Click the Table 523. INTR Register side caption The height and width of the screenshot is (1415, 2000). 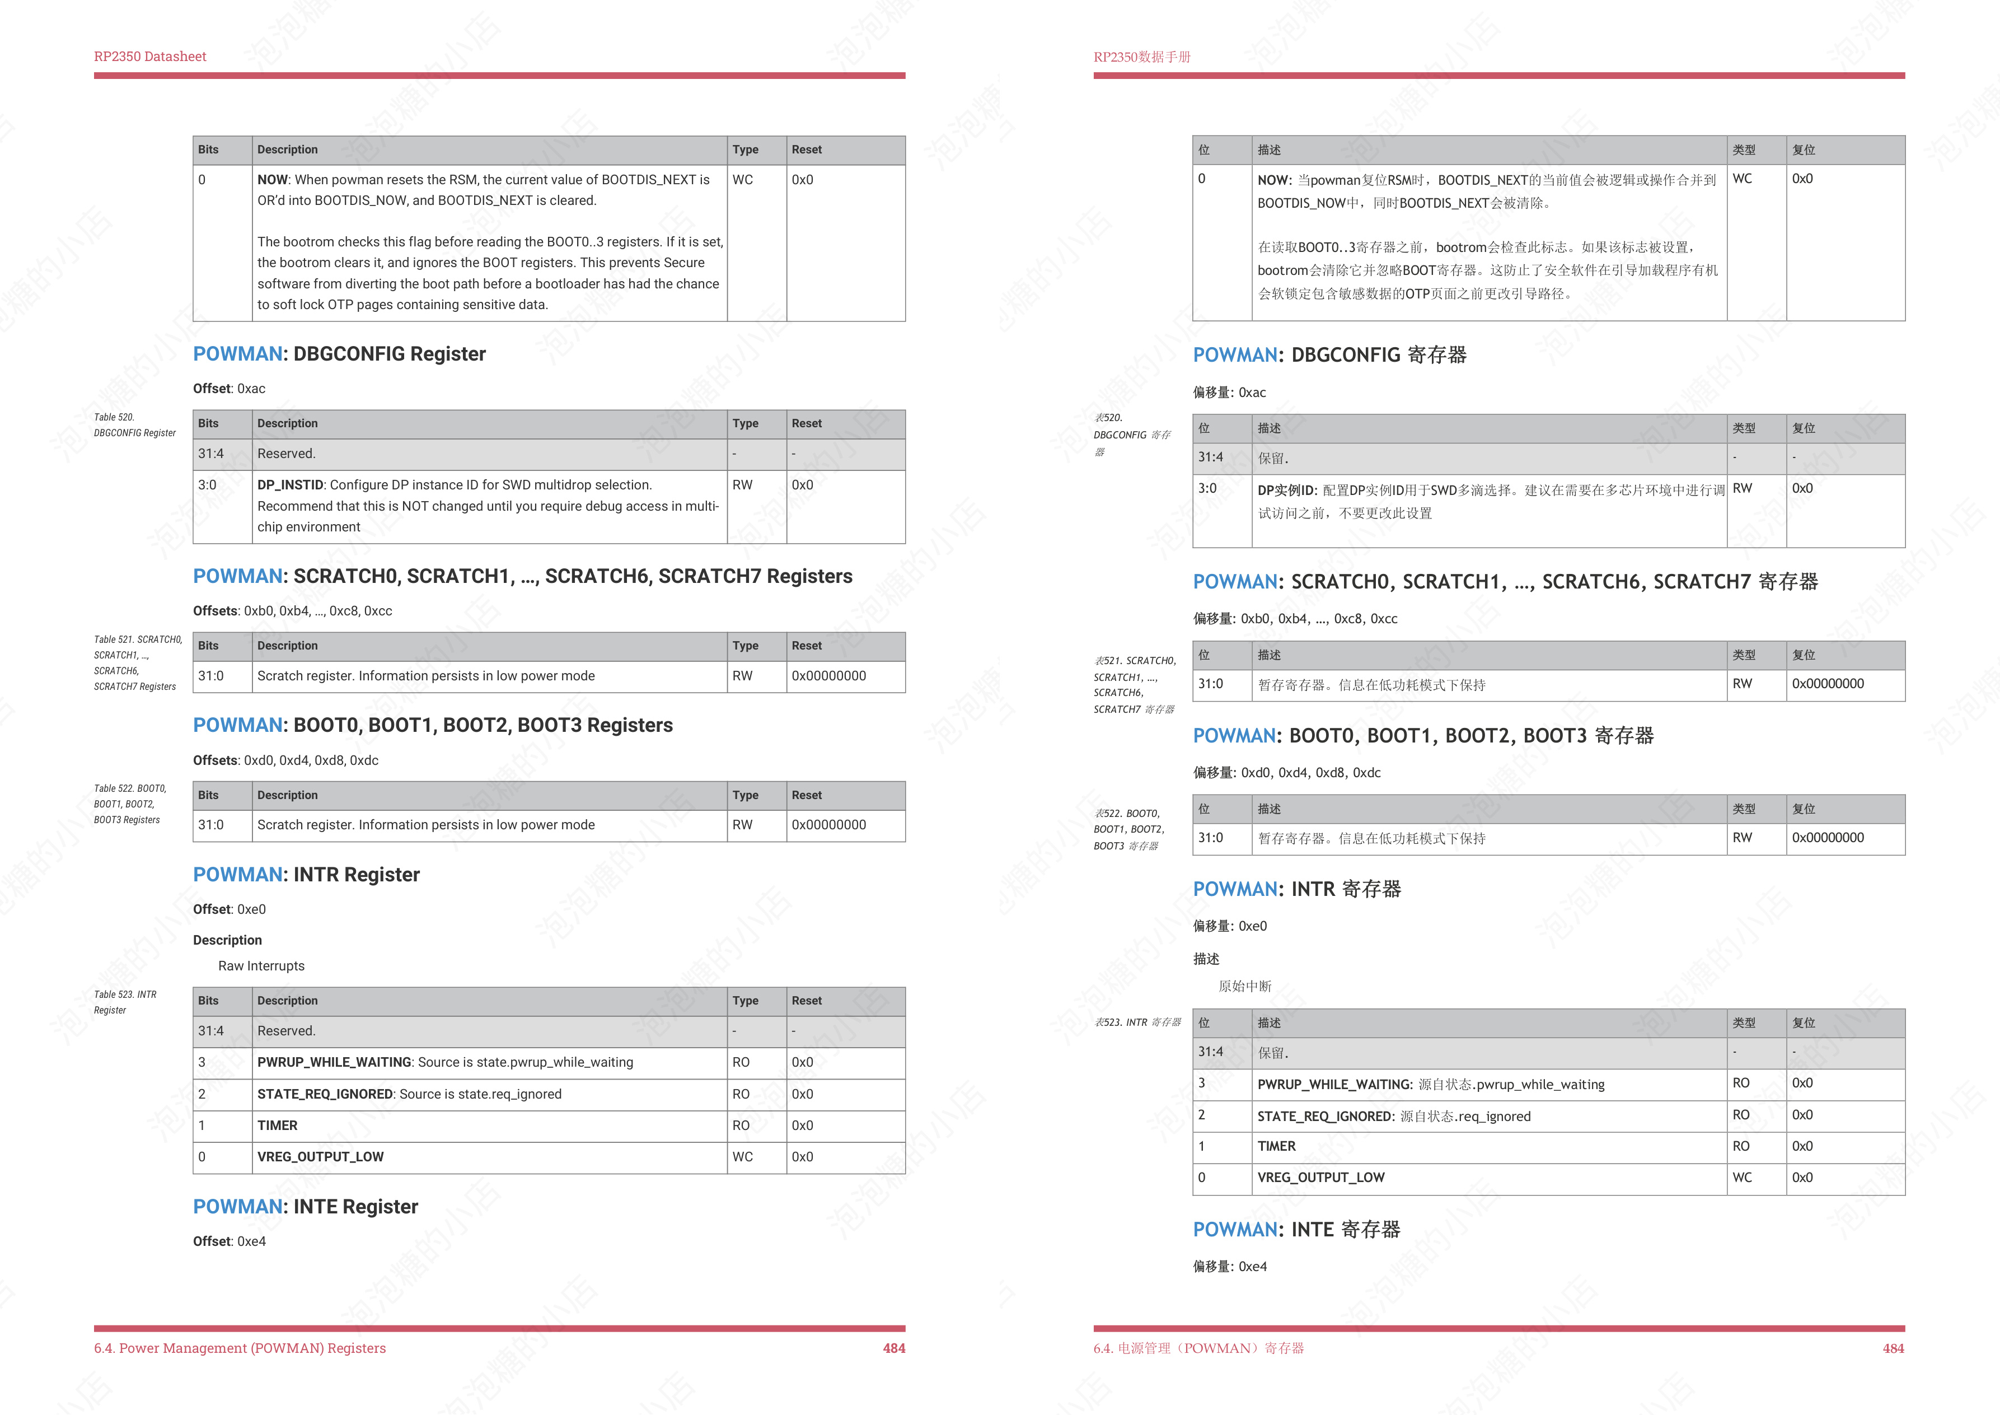pos(125,1002)
